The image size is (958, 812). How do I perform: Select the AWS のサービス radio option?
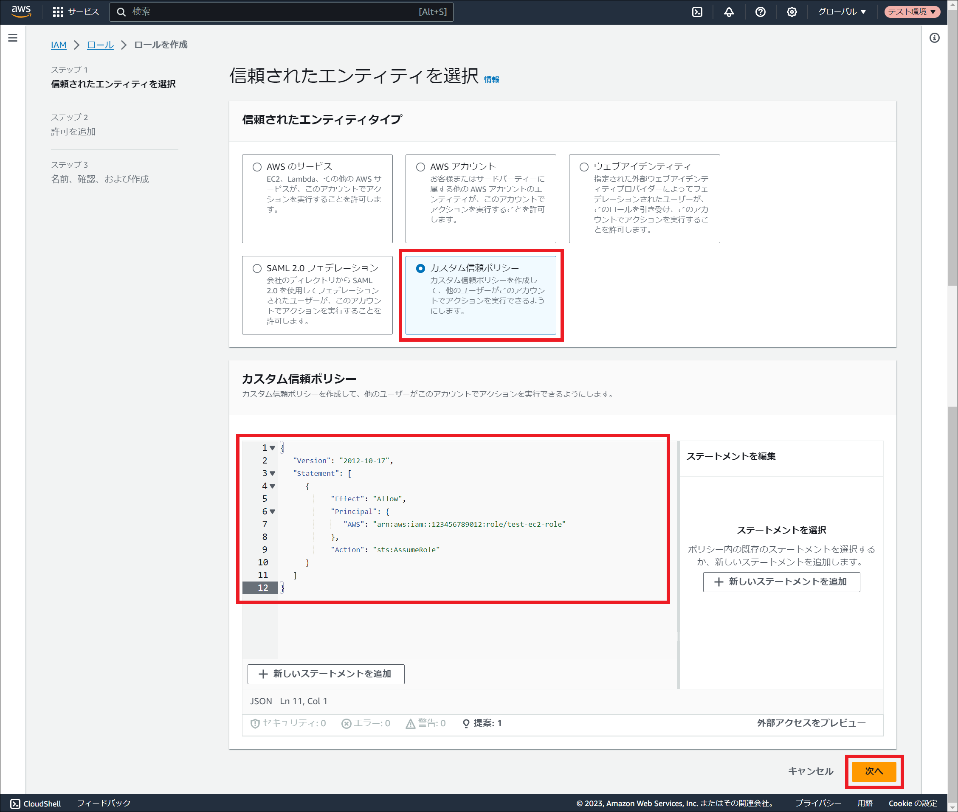(x=257, y=167)
